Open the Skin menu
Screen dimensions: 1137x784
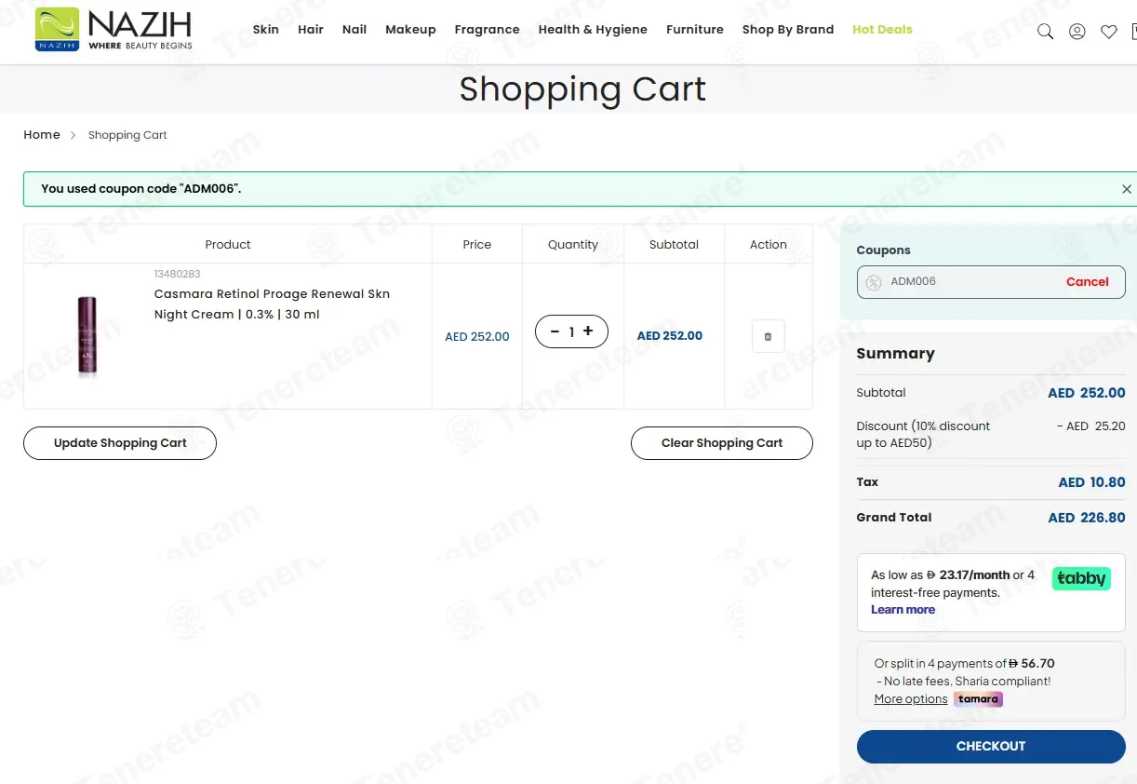click(x=266, y=30)
